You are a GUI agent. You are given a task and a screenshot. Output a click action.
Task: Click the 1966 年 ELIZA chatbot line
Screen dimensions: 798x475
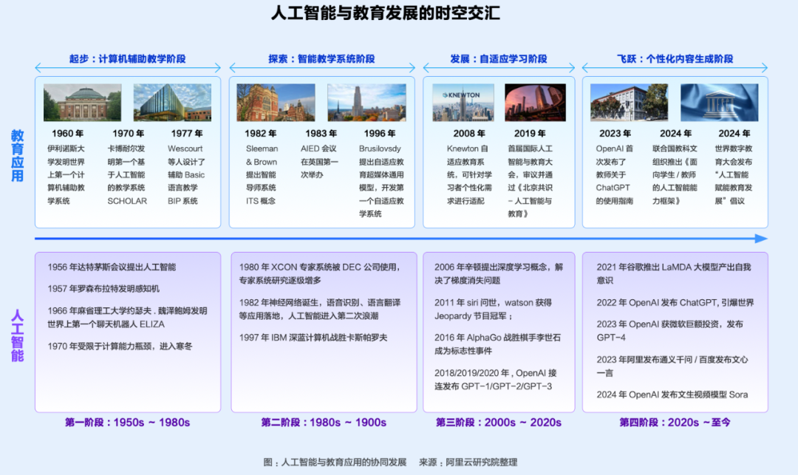pos(127,318)
